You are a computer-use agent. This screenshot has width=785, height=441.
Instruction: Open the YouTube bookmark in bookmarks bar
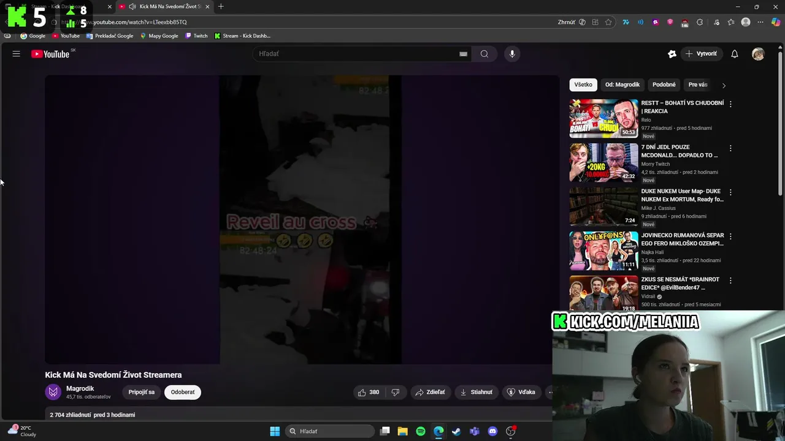pos(66,36)
